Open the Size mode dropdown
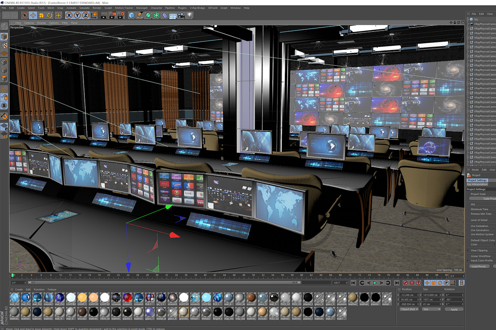This screenshot has height=330, width=496. [x=432, y=309]
